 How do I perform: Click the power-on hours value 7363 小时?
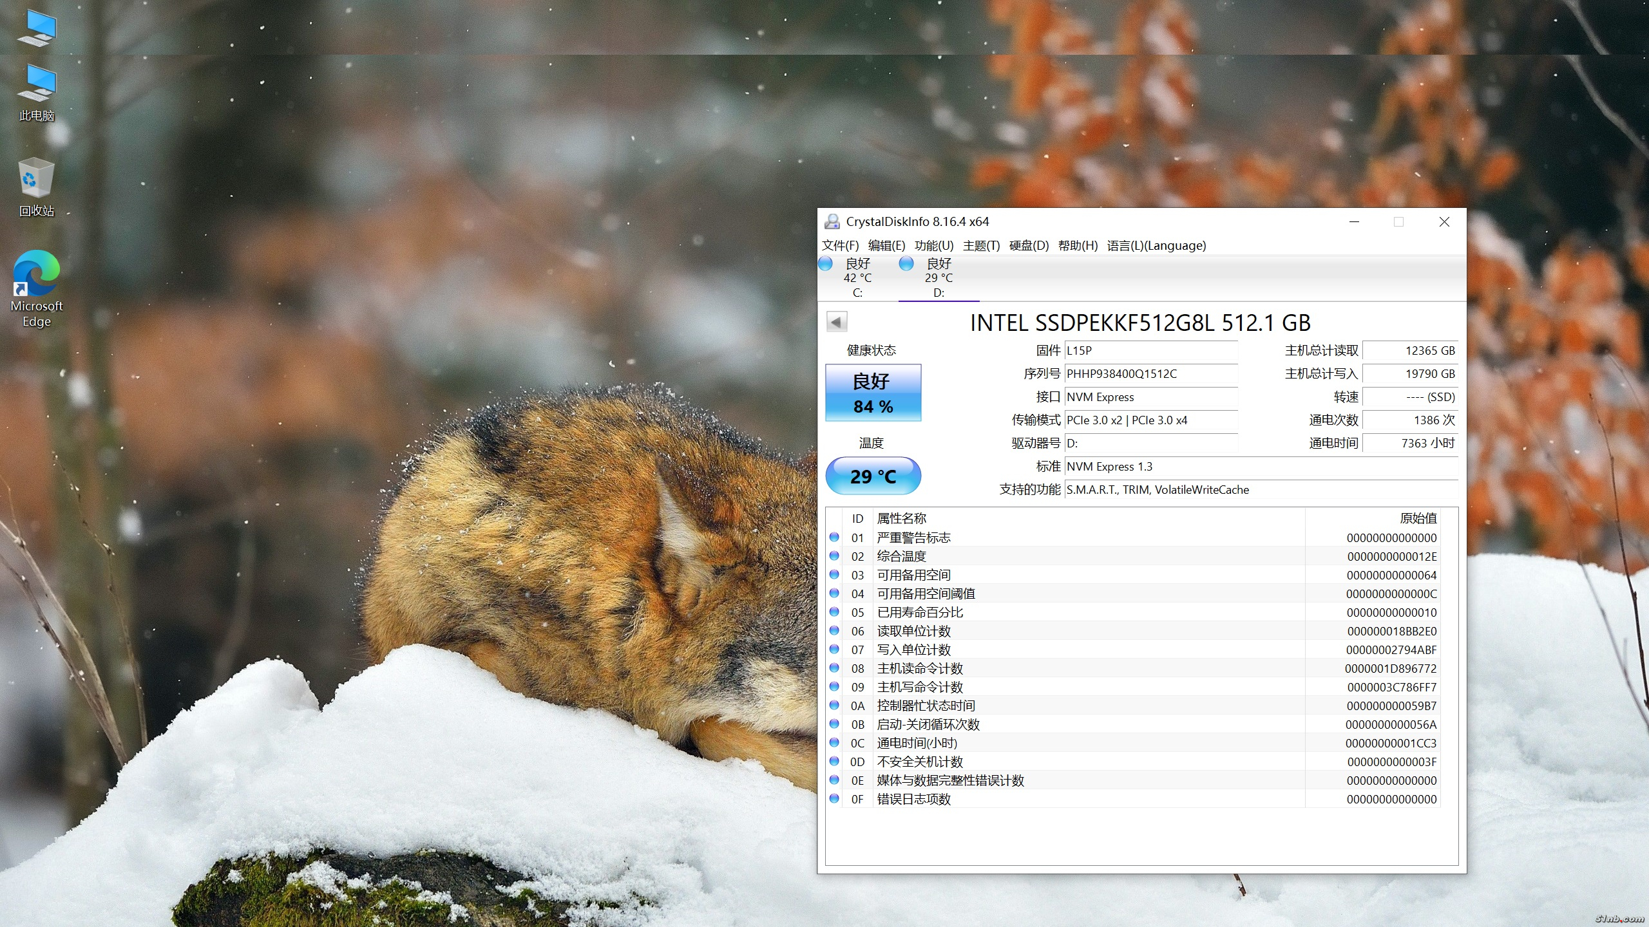pyautogui.click(x=1411, y=443)
